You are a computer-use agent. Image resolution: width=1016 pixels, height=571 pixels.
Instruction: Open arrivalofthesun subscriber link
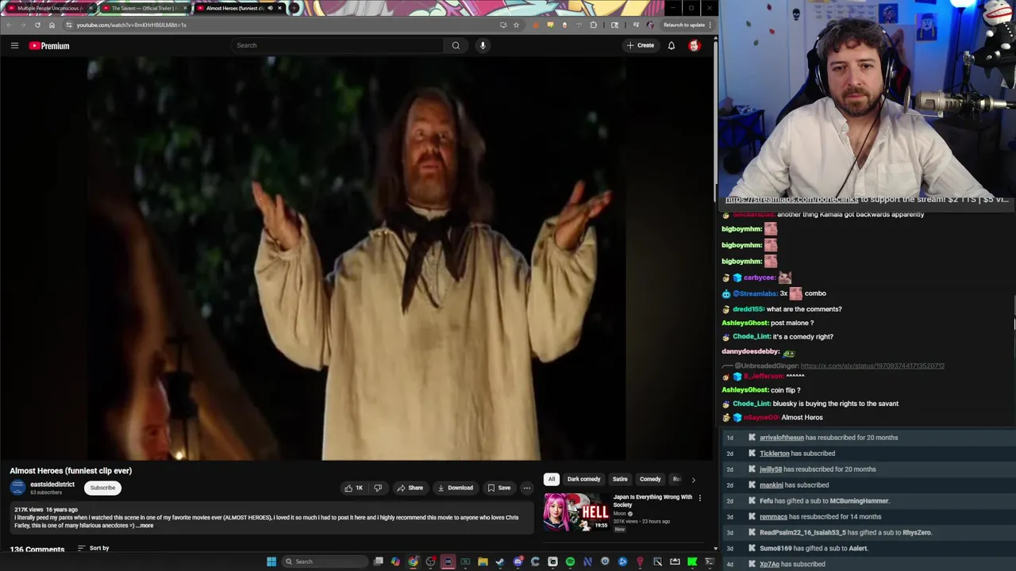pyautogui.click(x=782, y=438)
